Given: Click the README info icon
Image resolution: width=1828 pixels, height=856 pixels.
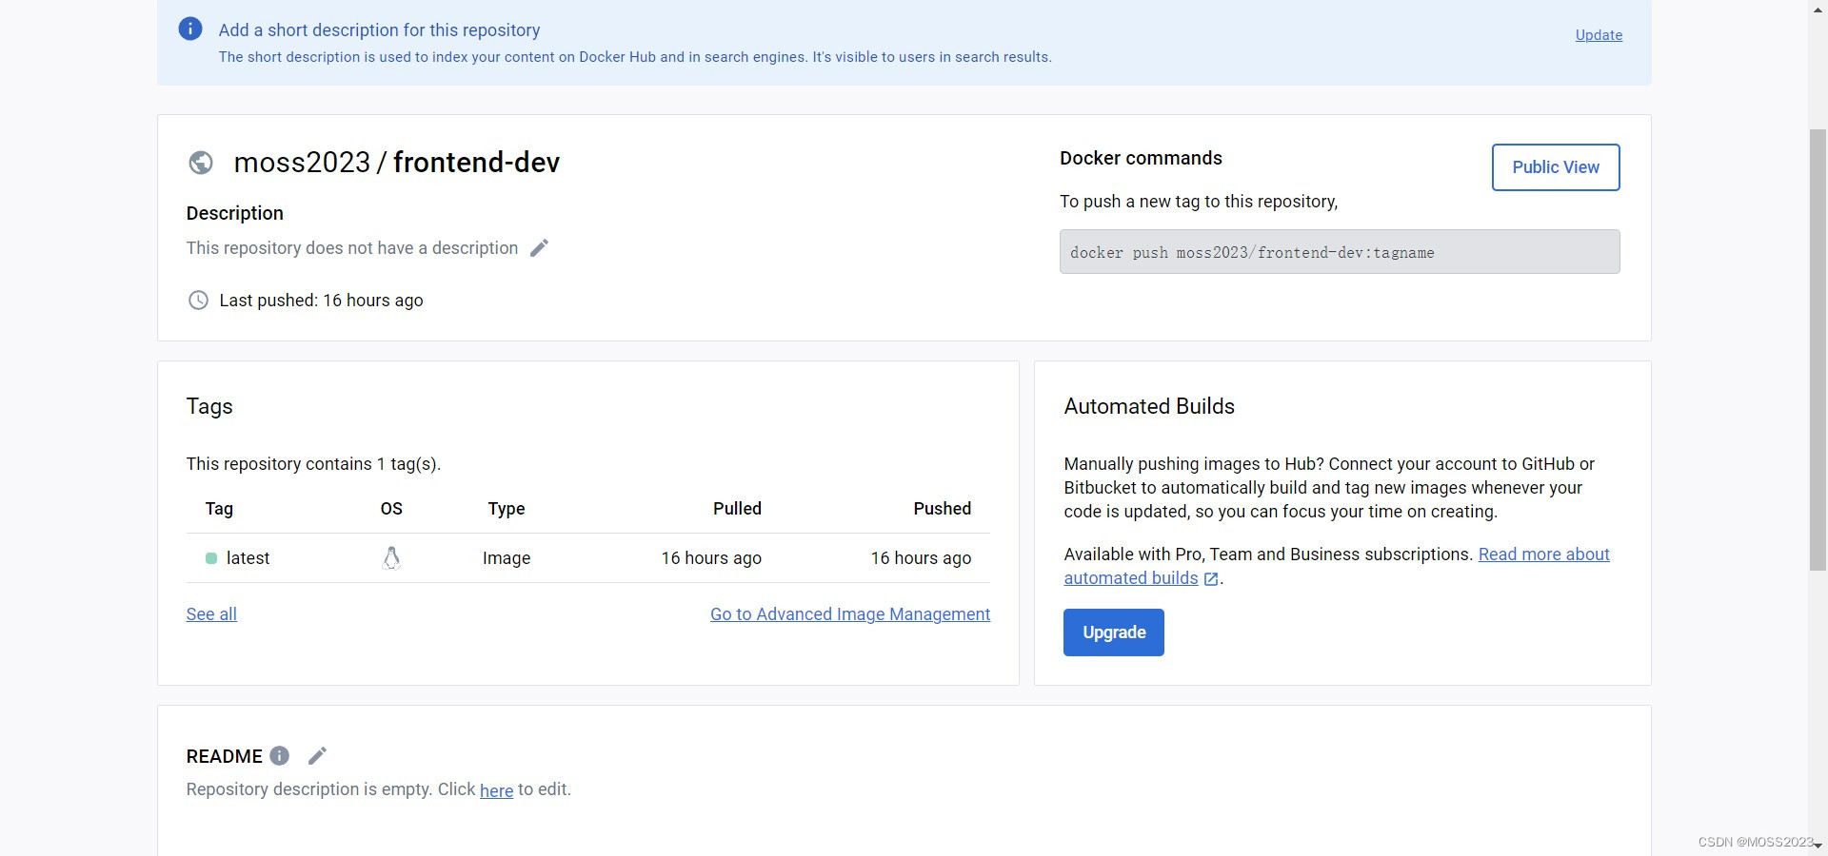Looking at the screenshot, I should pos(279,756).
